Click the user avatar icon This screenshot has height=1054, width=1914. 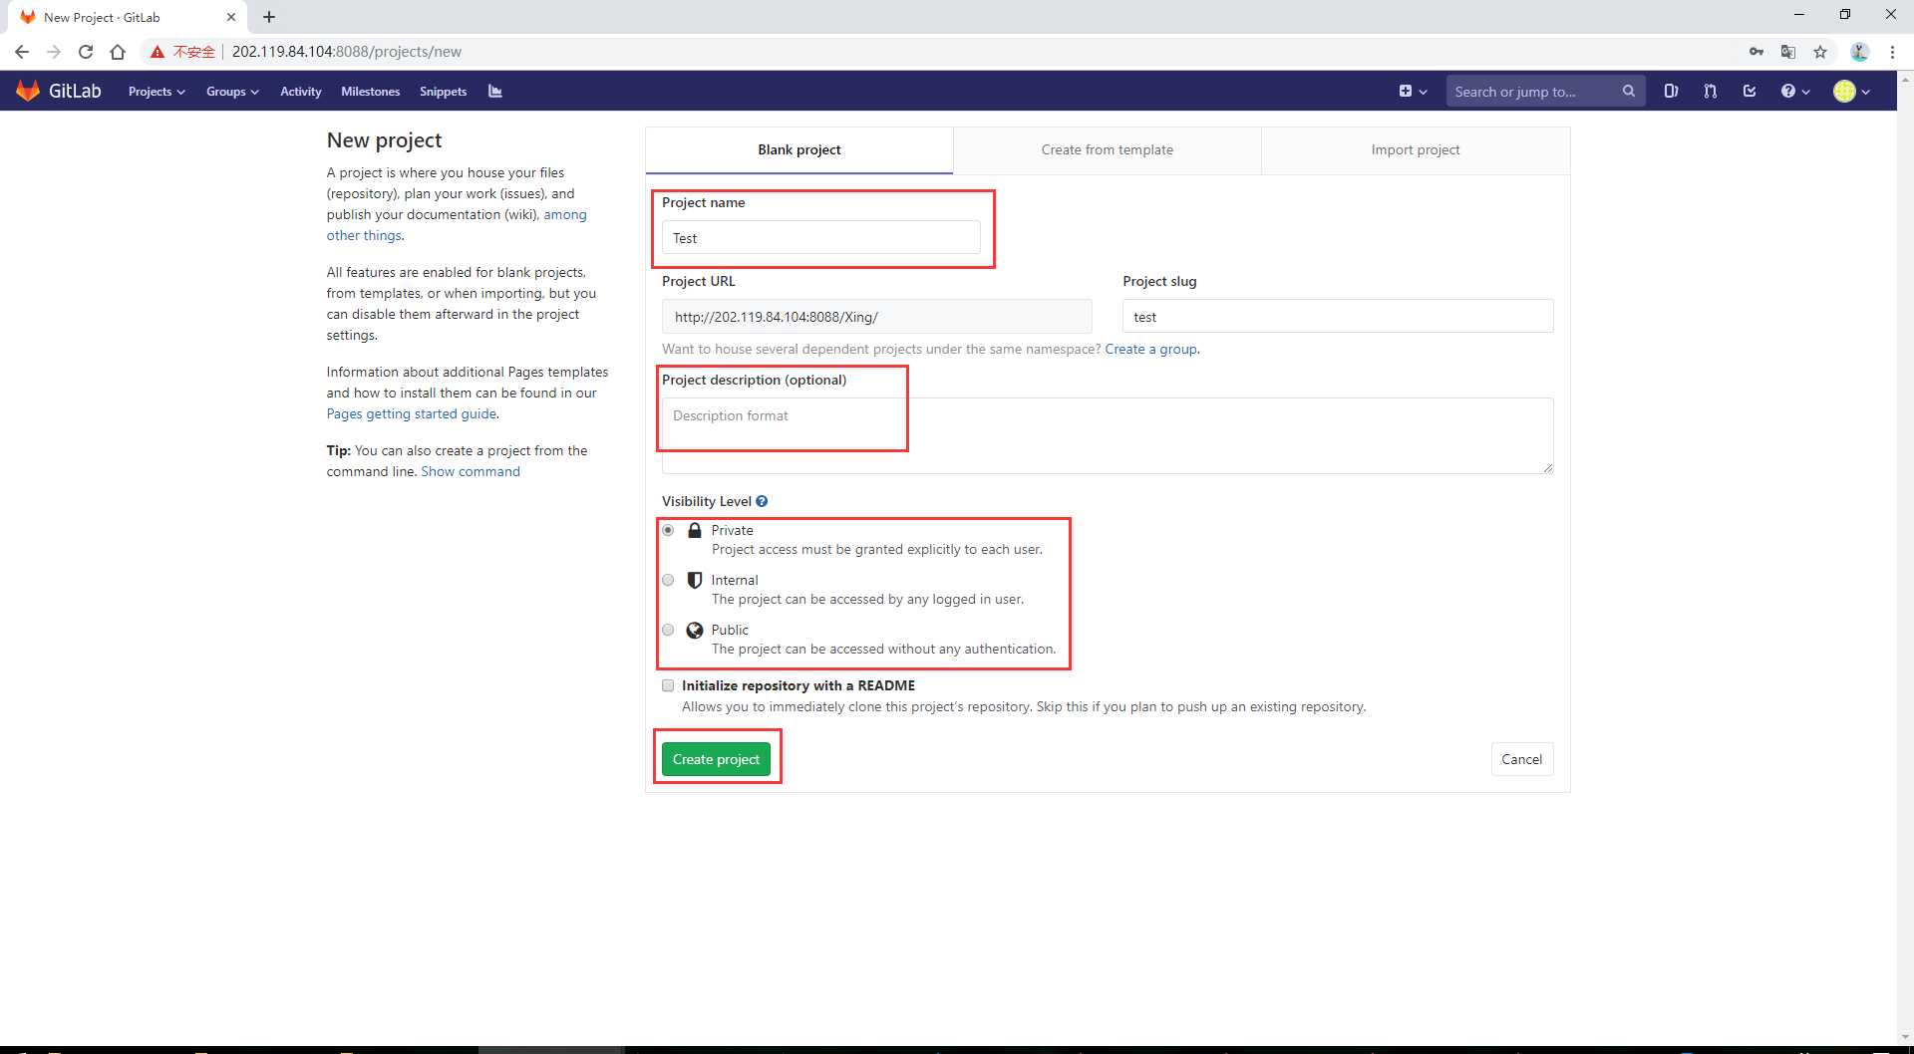[x=1844, y=92]
